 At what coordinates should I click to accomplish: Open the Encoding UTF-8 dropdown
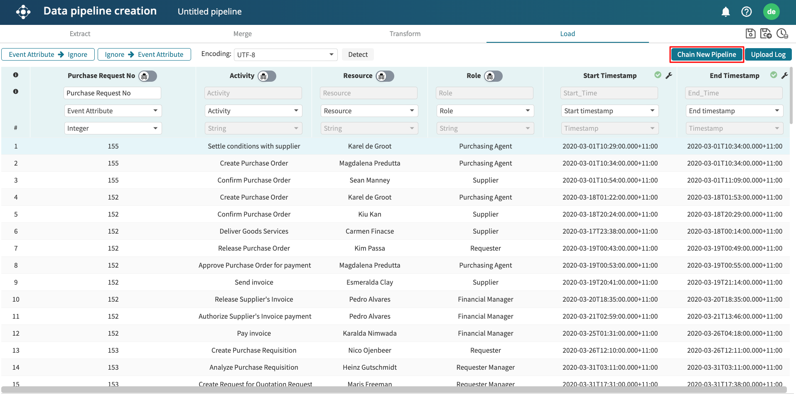[x=285, y=55]
